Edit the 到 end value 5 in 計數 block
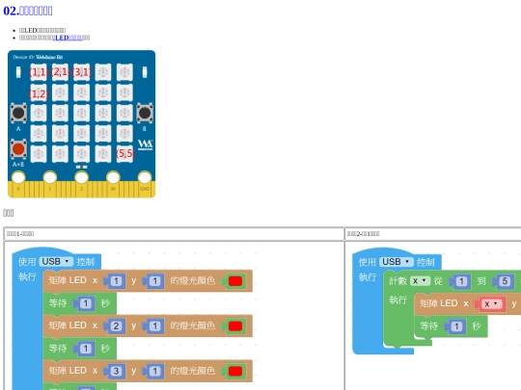 pyautogui.click(x=505, y=281)
